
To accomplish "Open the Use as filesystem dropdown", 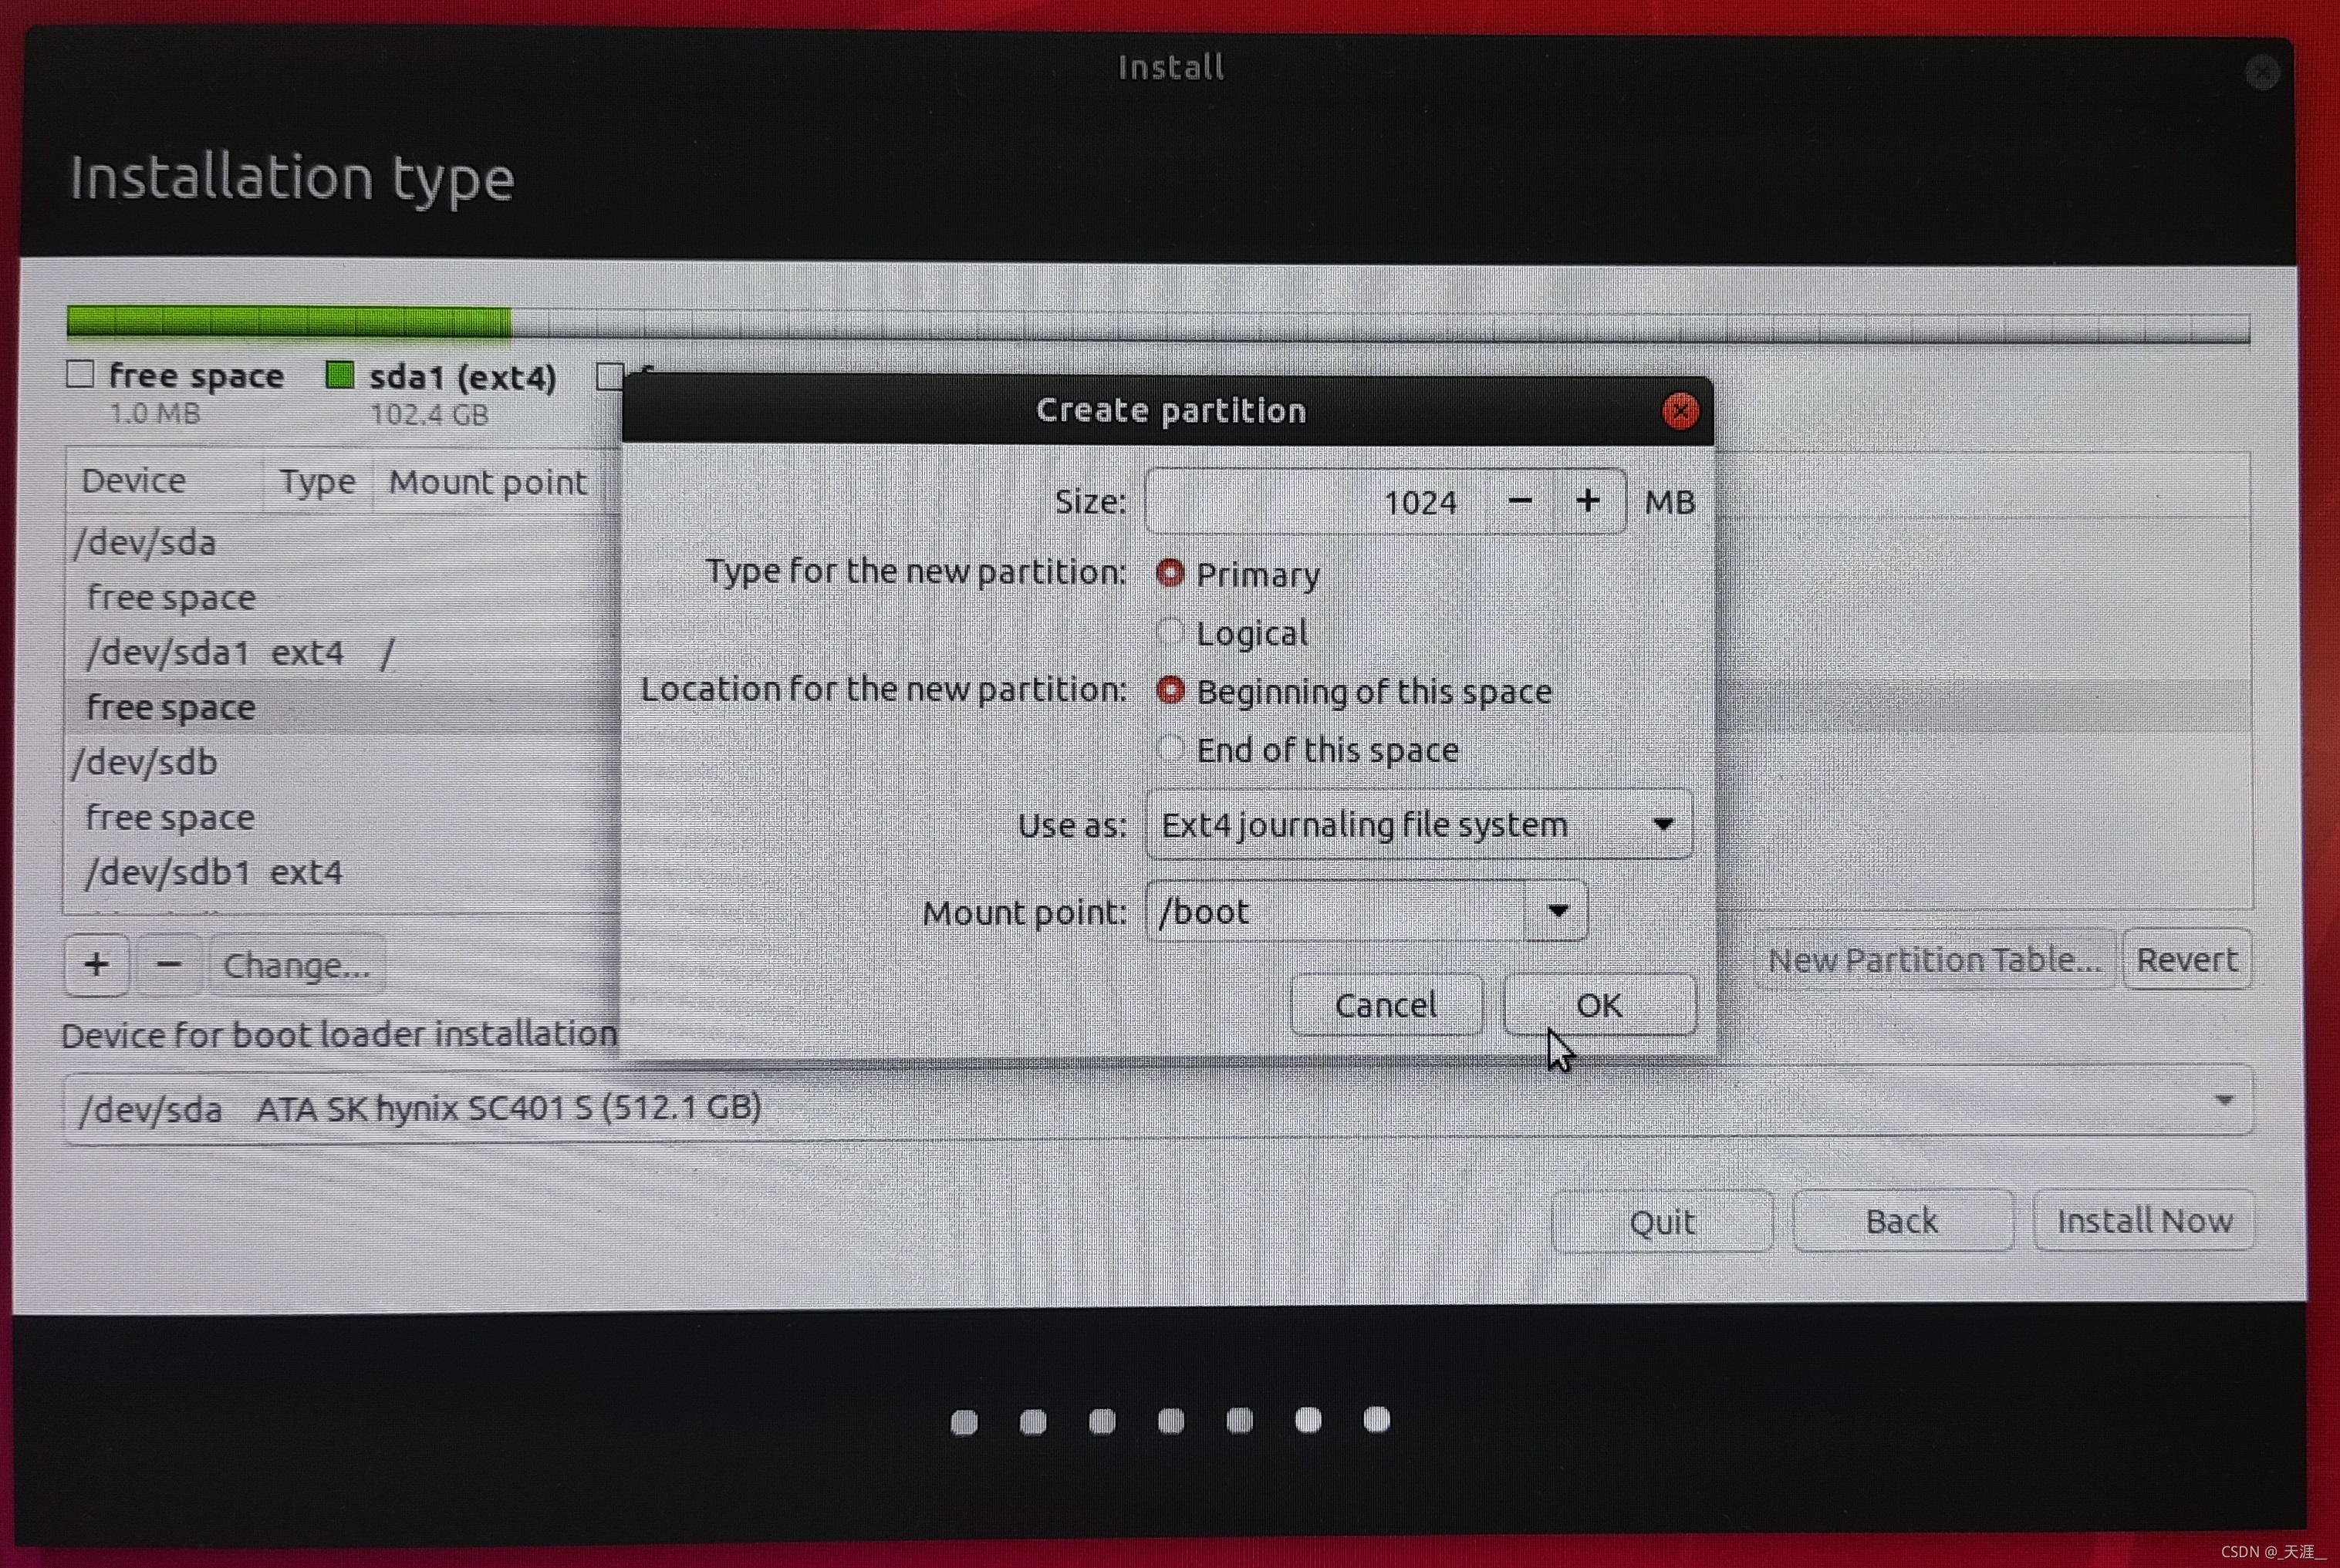I will click(x=1418, y=825).
